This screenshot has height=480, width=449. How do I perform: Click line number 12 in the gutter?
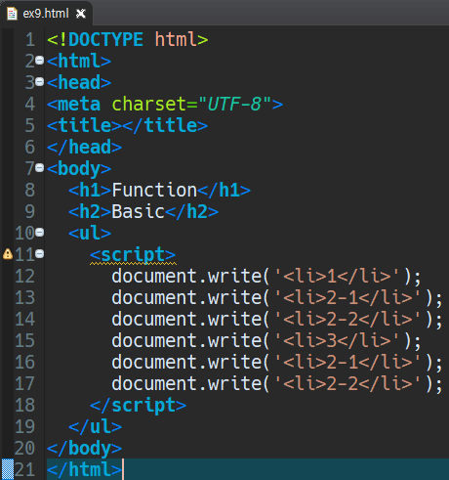coord(24,277)
